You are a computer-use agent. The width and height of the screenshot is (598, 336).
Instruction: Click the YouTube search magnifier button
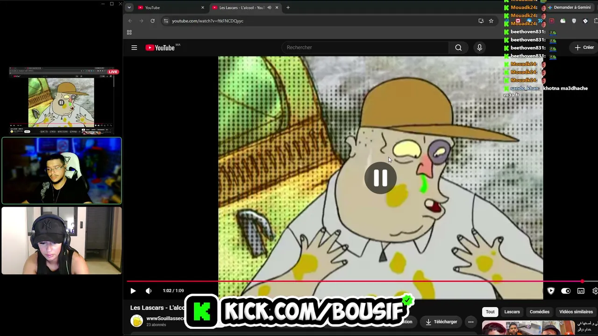click(x=458, y=48)
